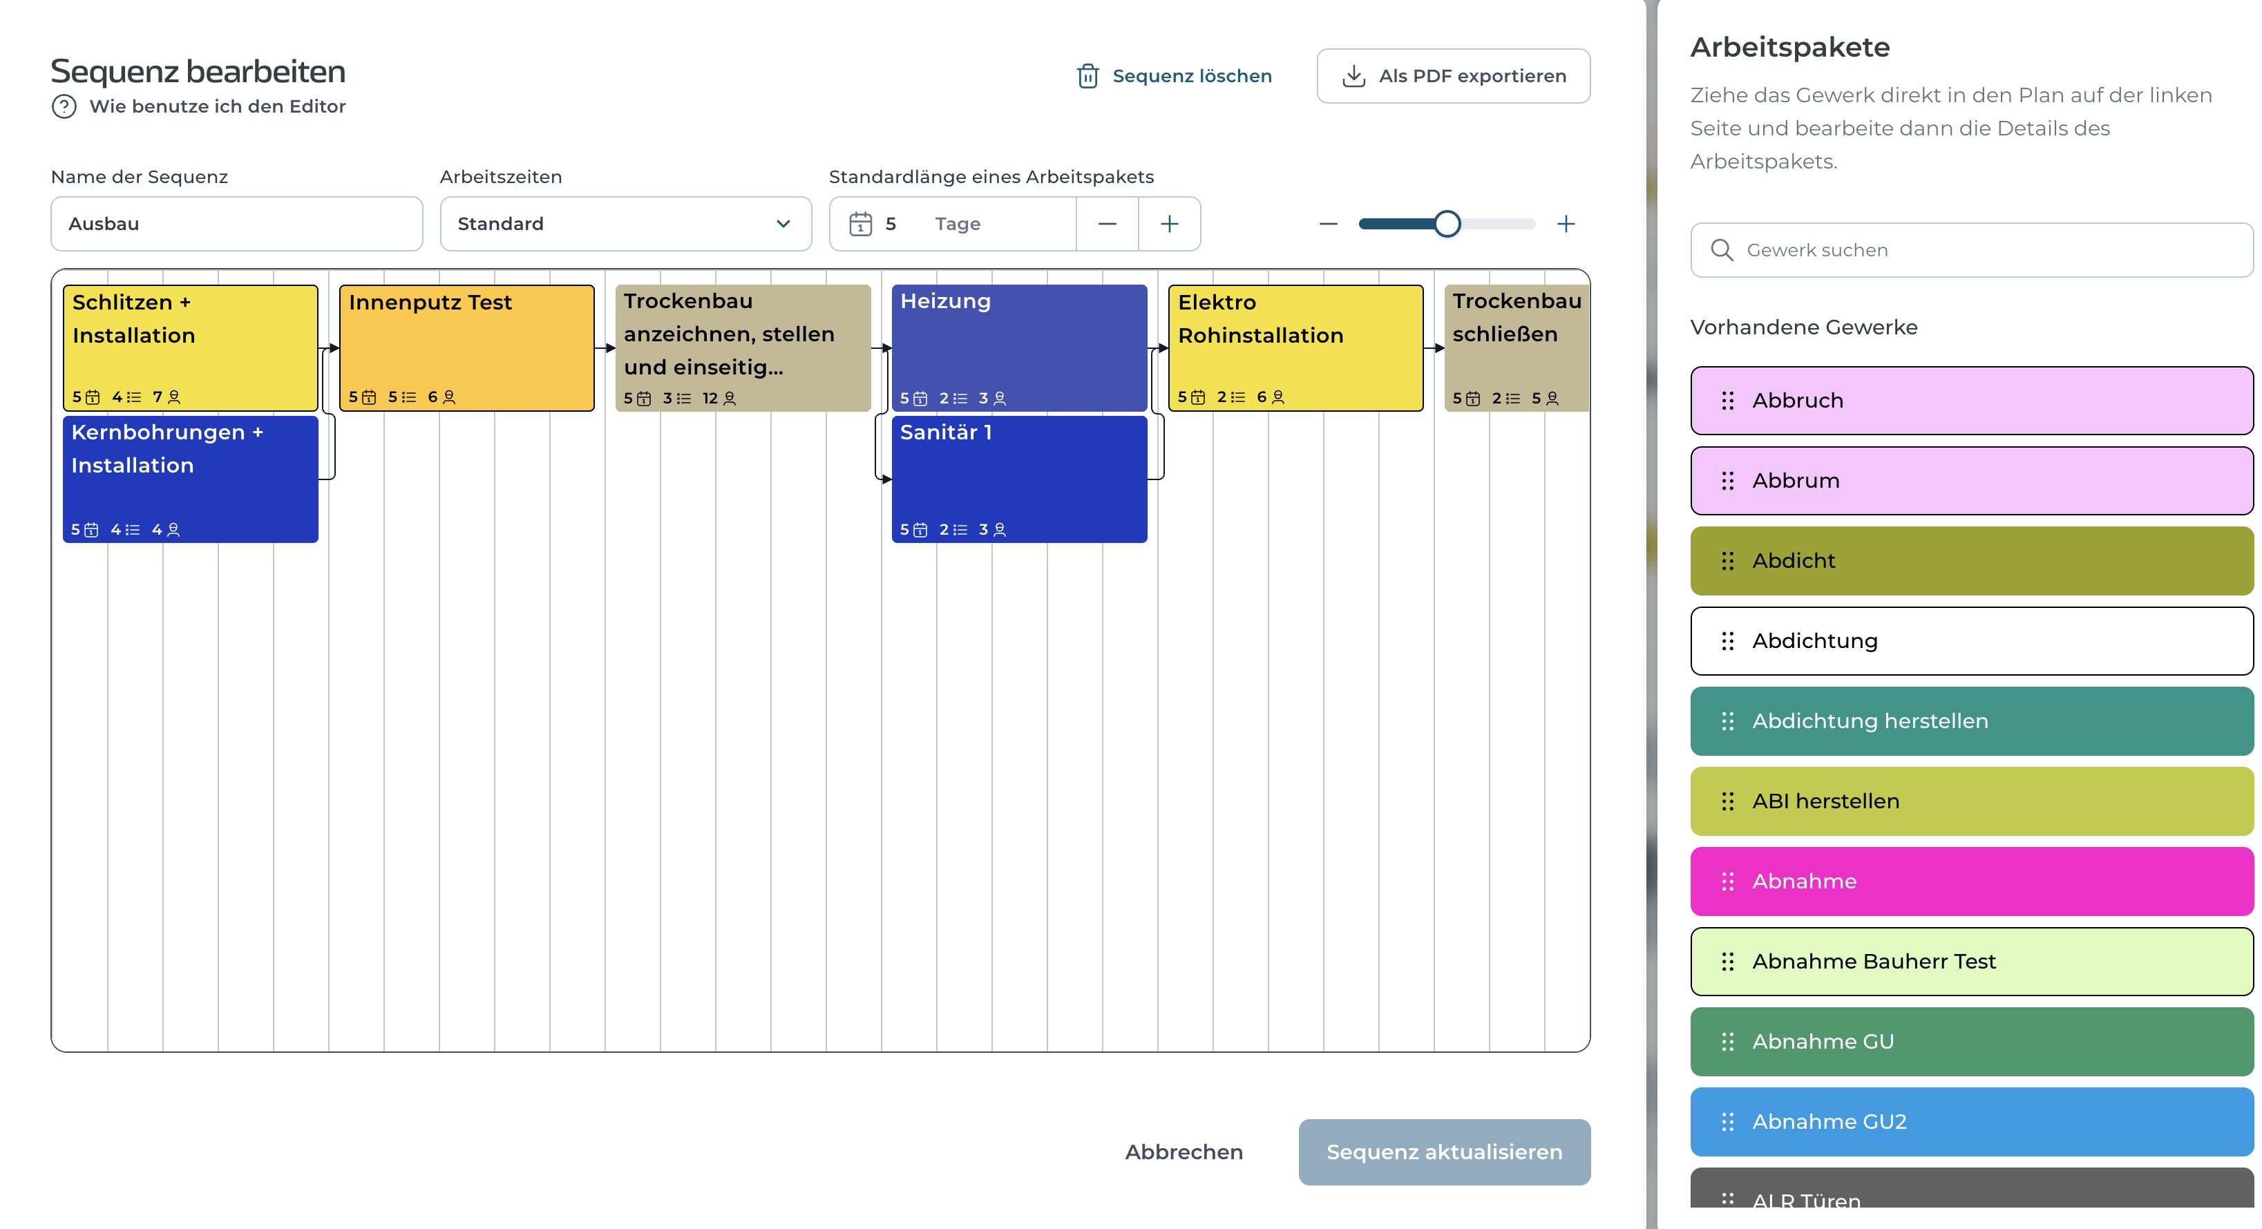Viewport: 2262px width, 1229px height.
Task: Grab drag handle of Abdichtung herstellen
Action: click(x=1727, y=722)
